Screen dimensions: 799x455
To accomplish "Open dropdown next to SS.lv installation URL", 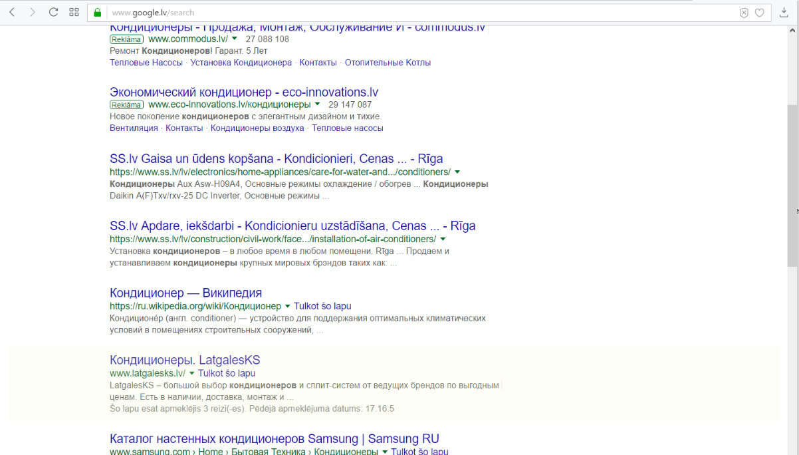I will coord(443,239).
